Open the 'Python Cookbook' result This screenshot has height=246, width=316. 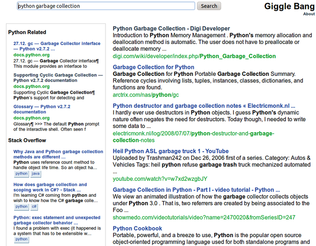137,229
